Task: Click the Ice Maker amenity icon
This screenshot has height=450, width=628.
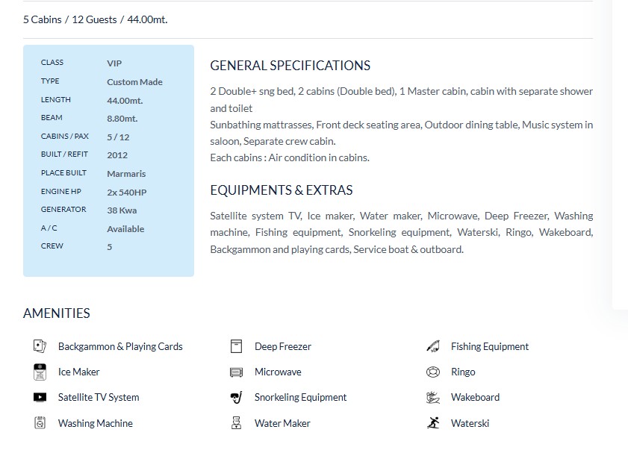Action: 40,372
